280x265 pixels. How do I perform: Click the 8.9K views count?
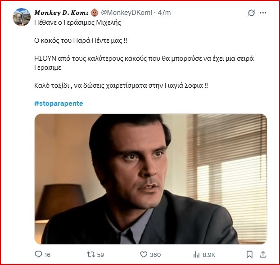click(209, 255)
